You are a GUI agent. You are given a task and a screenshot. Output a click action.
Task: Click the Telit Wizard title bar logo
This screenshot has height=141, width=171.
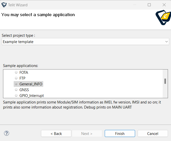click(4, 5)
